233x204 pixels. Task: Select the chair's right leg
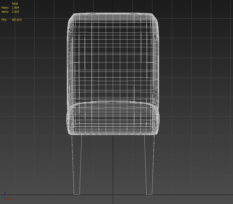coord(149,165)
